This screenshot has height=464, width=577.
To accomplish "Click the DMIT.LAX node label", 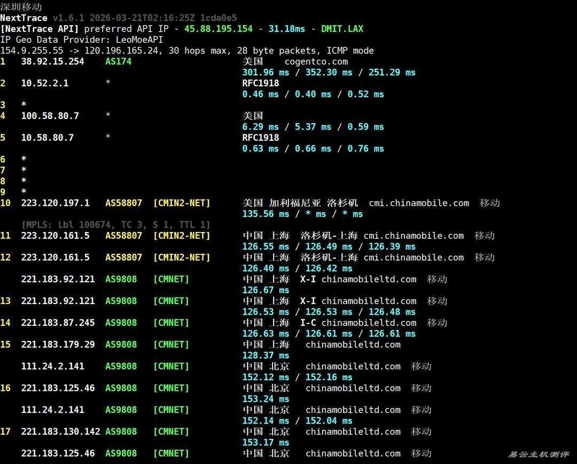I will point(342,29).
